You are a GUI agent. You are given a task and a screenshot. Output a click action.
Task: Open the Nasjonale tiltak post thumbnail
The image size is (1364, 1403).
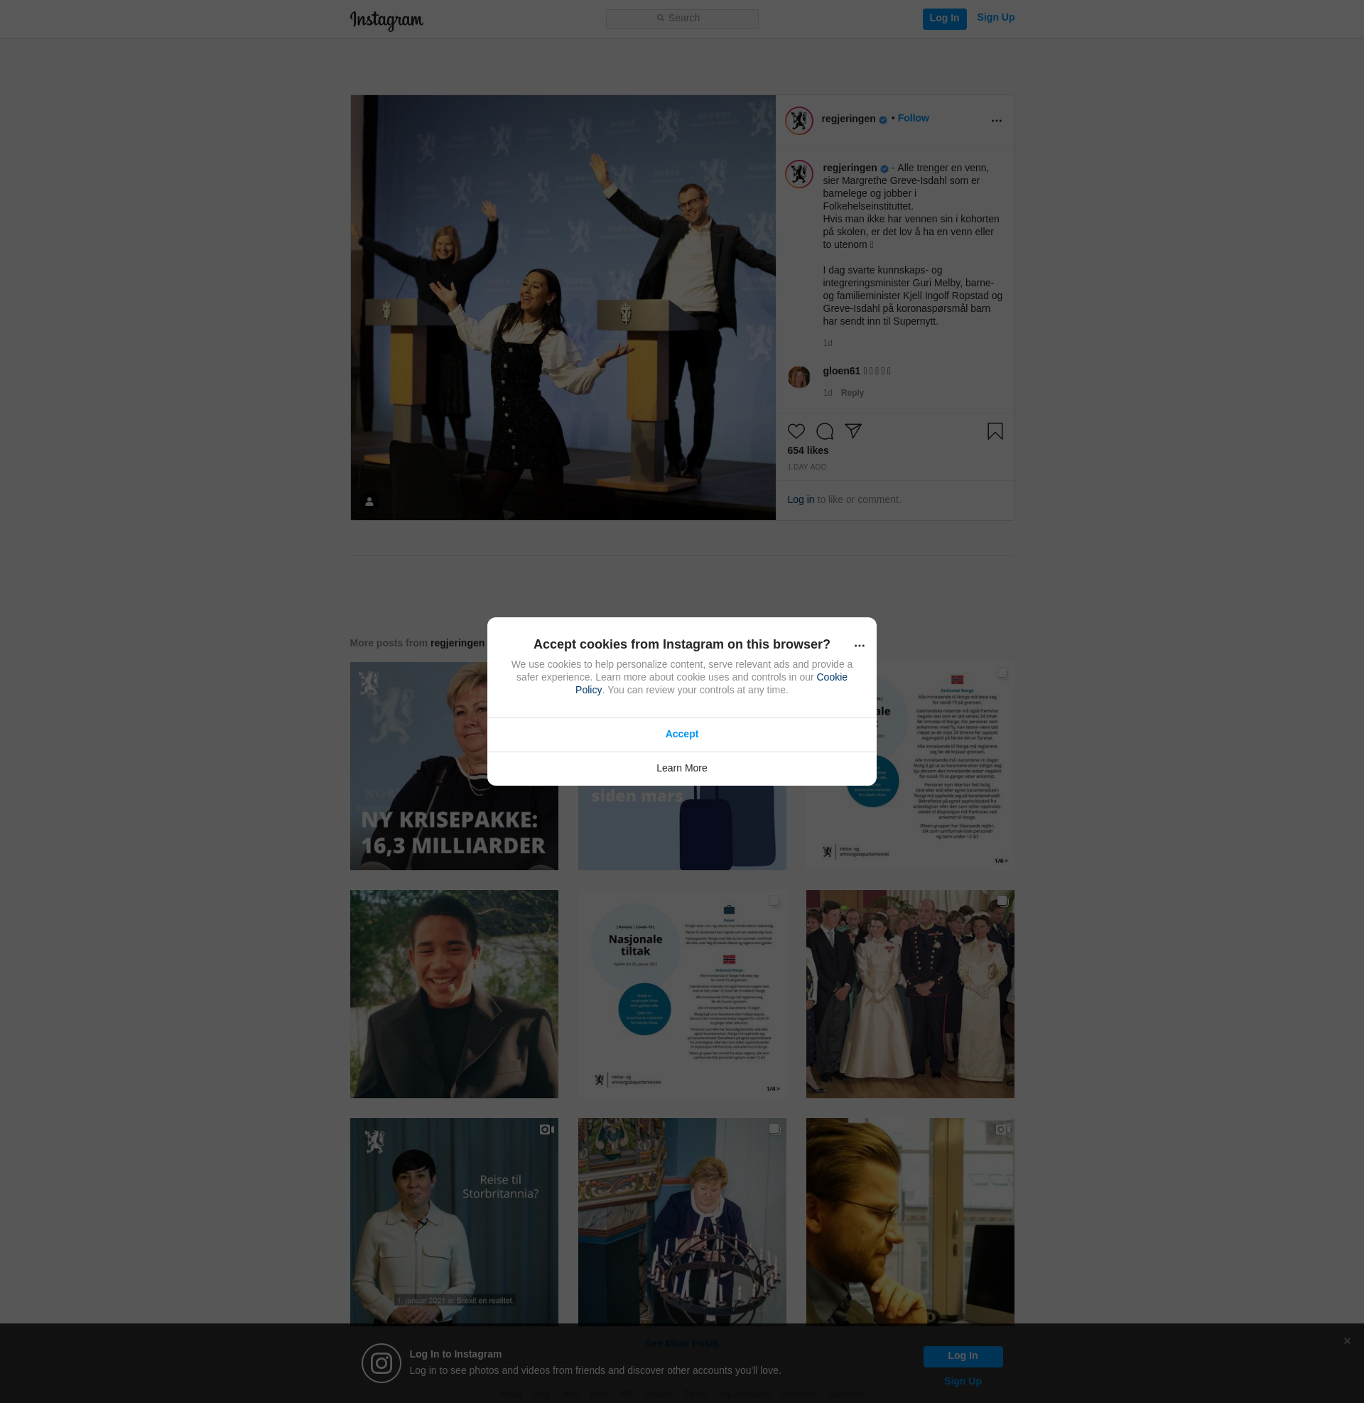[x=681, y=994]
